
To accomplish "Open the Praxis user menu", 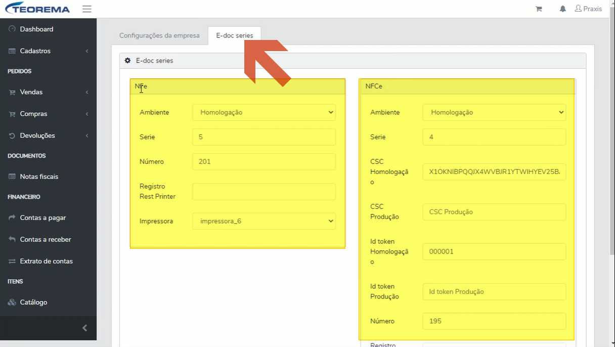I will pyautogui.click(x=588, y=9).
